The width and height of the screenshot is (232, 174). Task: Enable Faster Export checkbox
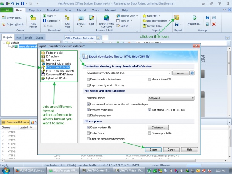88,133
